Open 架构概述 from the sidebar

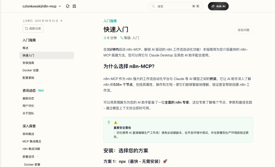(28, 134)
